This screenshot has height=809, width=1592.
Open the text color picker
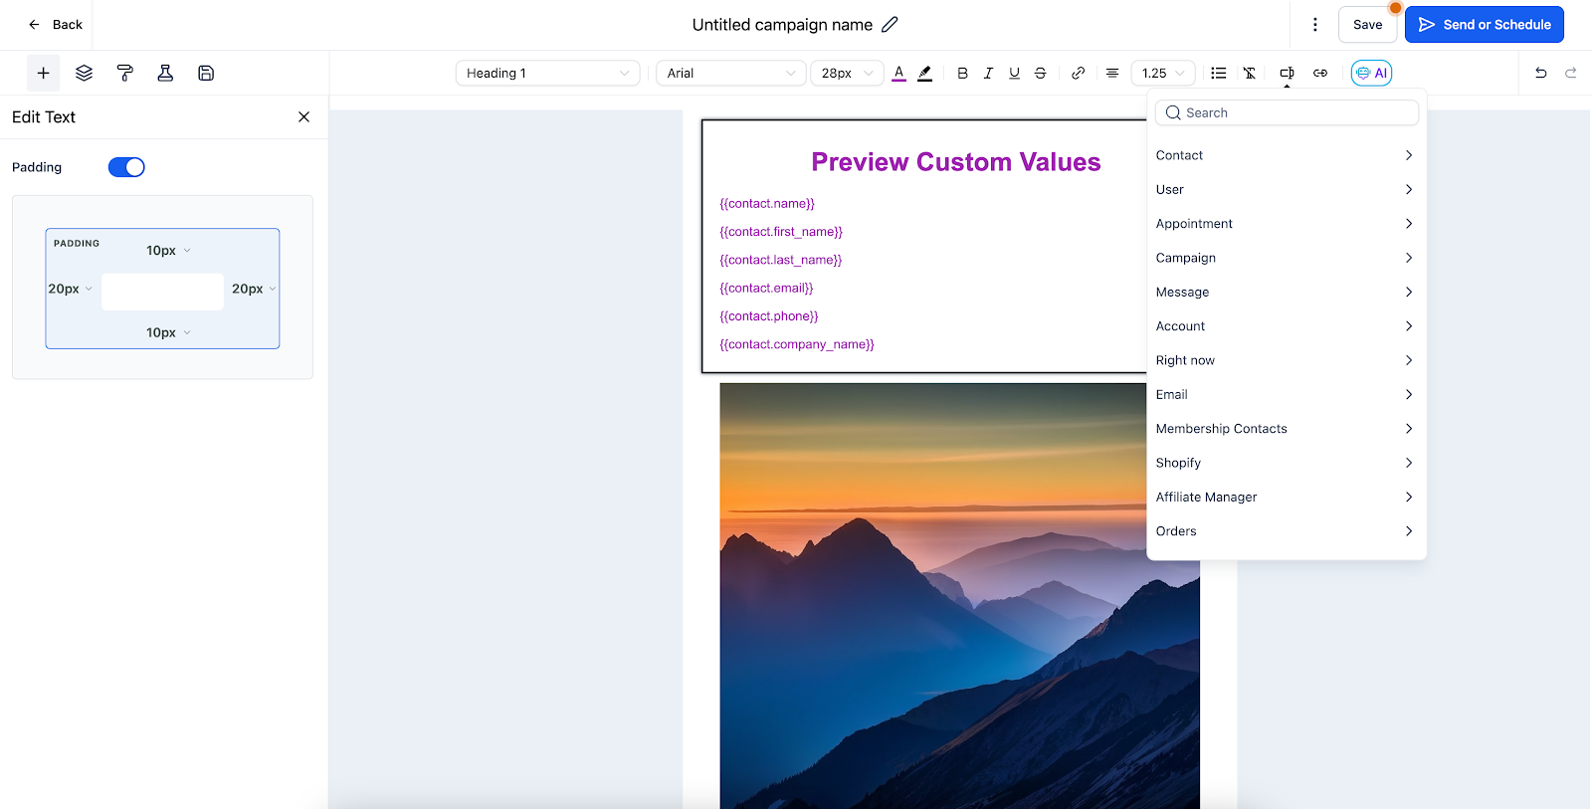click(899, 73)
